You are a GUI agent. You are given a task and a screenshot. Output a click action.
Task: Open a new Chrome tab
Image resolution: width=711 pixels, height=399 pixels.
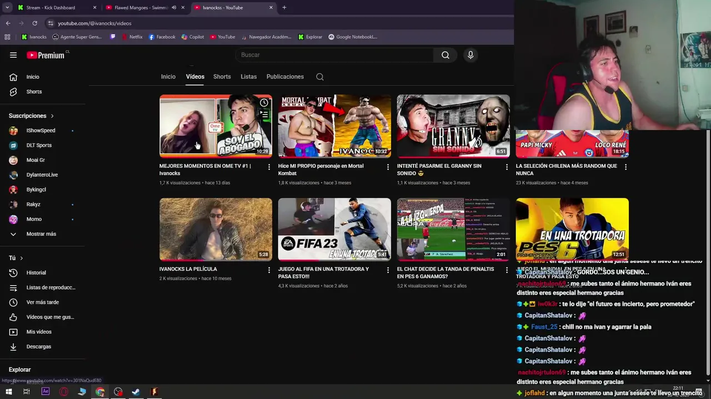284,8
